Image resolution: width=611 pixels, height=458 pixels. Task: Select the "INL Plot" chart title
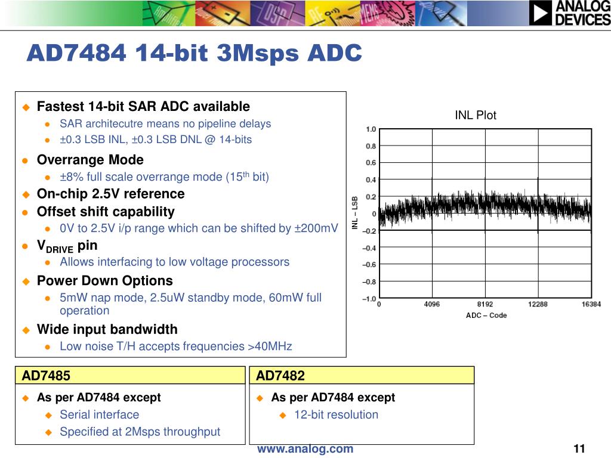tap(476, 115)
